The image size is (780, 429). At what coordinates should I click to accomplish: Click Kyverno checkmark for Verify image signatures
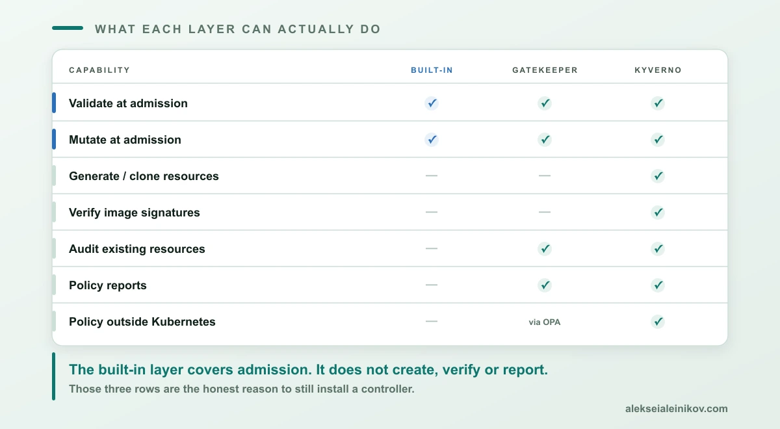(x=658, y=212)
